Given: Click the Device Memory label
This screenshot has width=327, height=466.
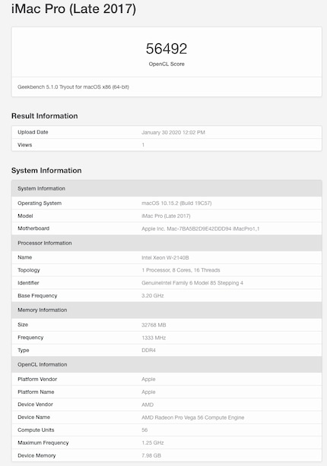Looking at the screenshot, I should [37, 455].
